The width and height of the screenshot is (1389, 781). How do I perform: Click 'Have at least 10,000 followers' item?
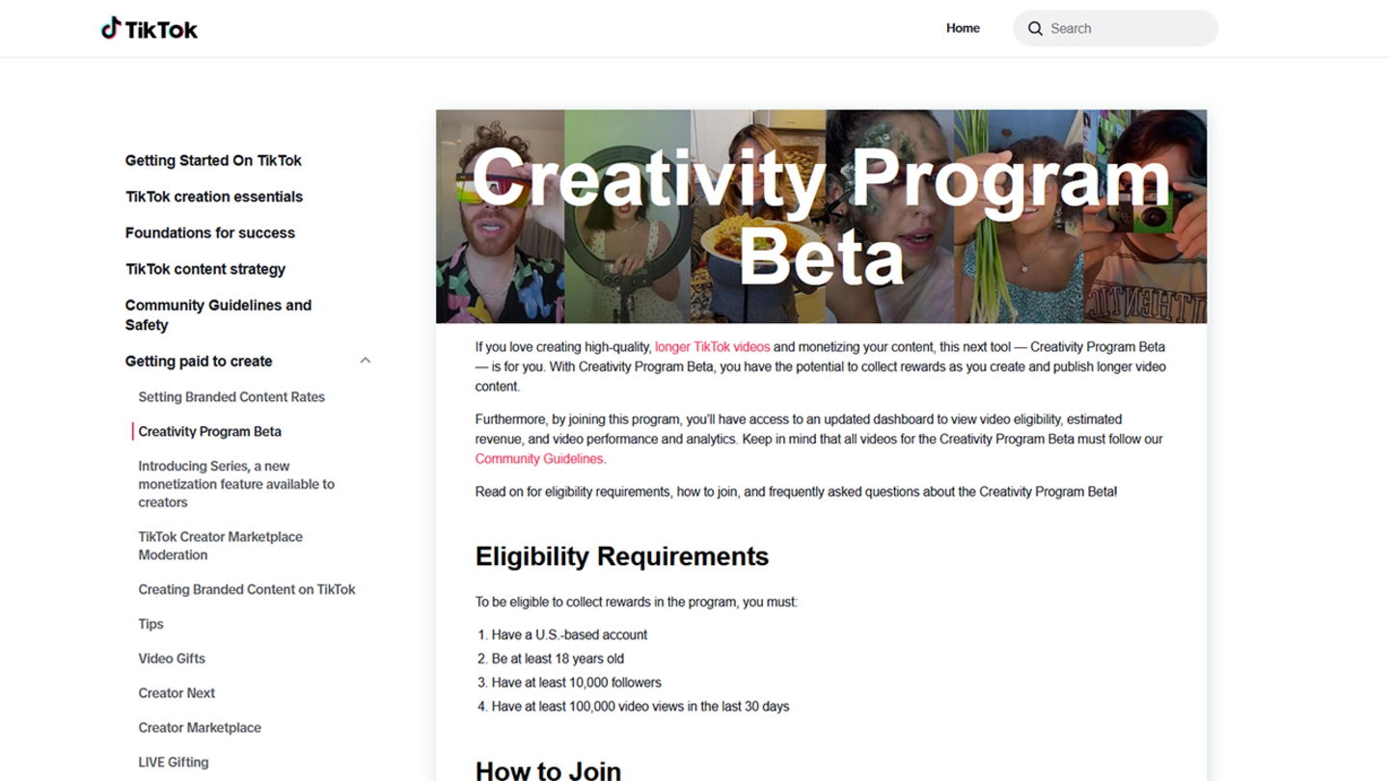coord(577,683)
